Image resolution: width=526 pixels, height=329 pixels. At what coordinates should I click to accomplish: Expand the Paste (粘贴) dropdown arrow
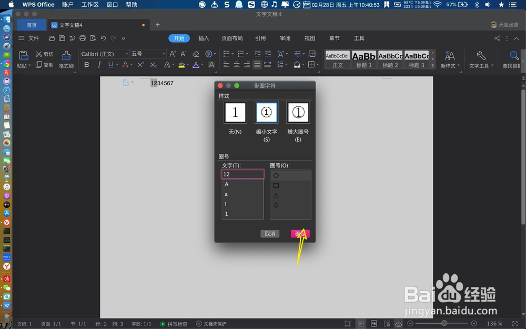[29, 66]
